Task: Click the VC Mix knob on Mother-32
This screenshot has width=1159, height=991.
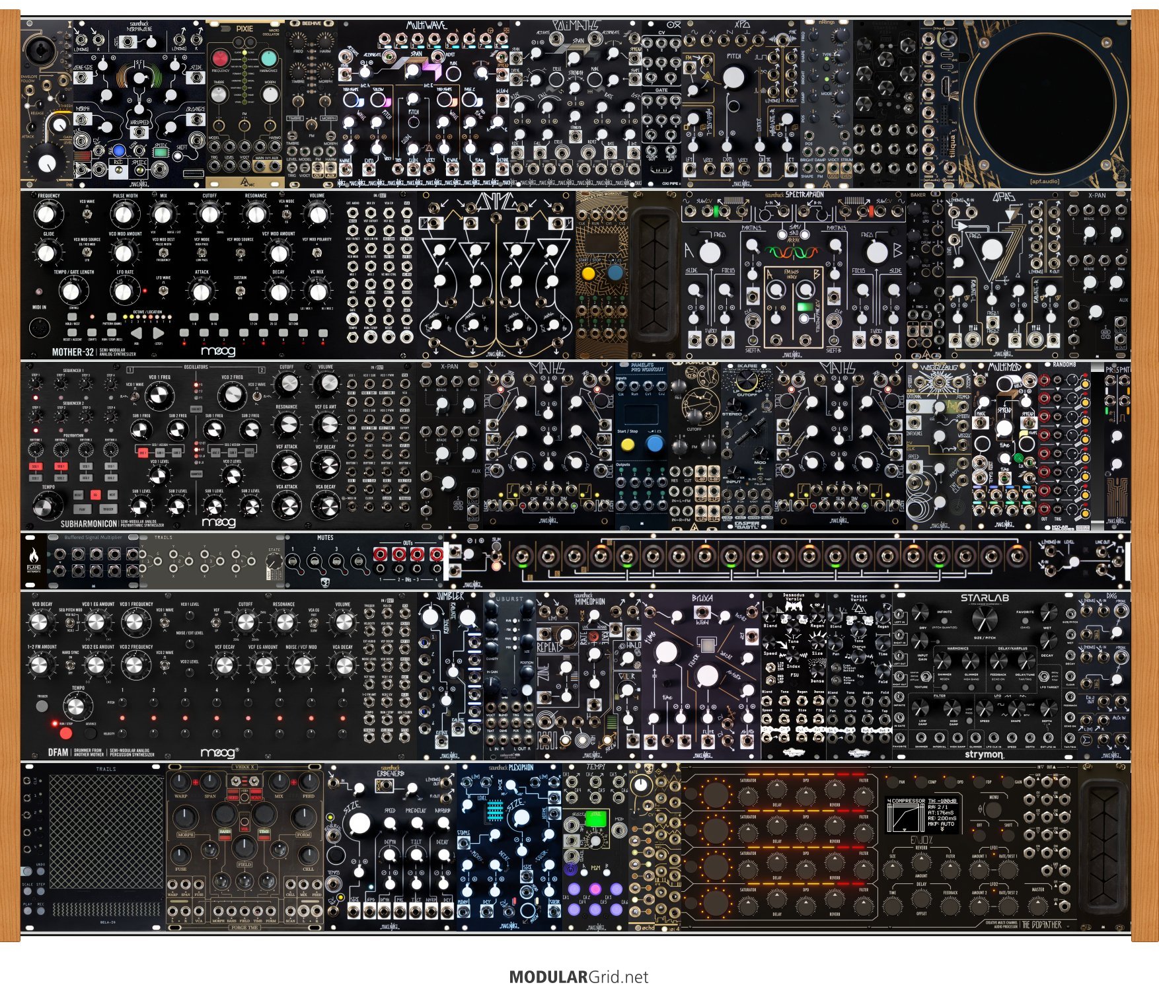Action: coord(317,290)
